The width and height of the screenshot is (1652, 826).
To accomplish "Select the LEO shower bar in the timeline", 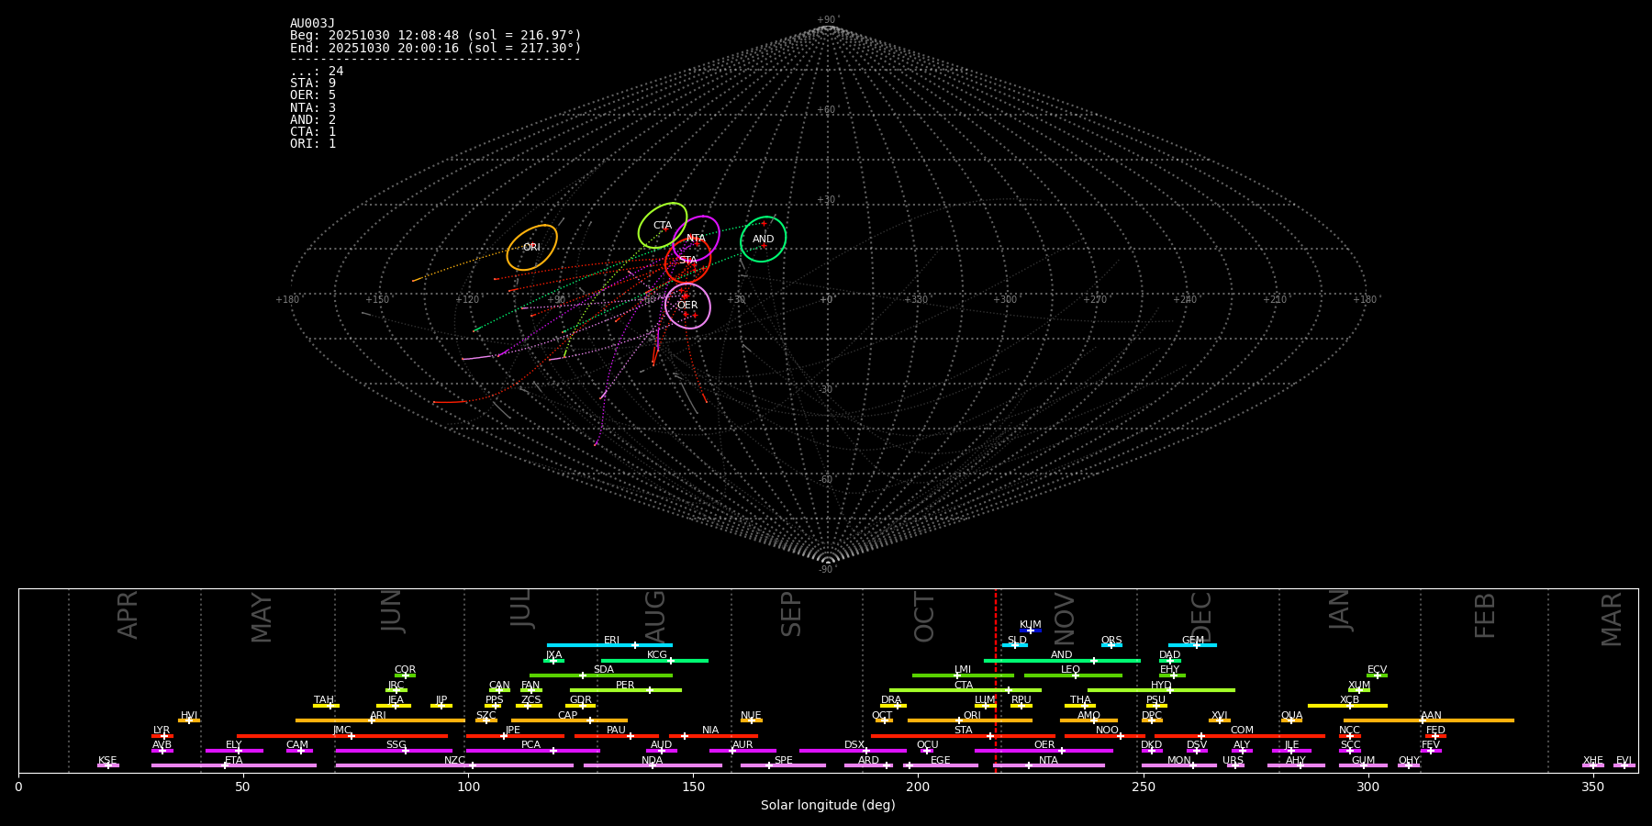I will (1072, 675).
